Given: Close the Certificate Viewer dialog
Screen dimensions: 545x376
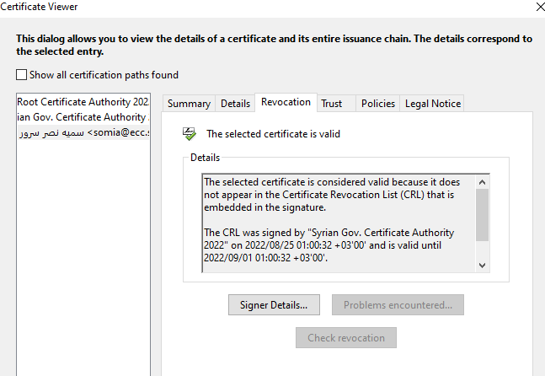Looking at the screenshot, I should (x=539, y=7).
